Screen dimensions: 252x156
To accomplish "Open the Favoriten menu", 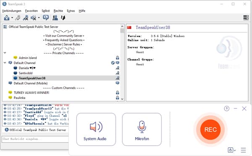I will click(31, 11).
